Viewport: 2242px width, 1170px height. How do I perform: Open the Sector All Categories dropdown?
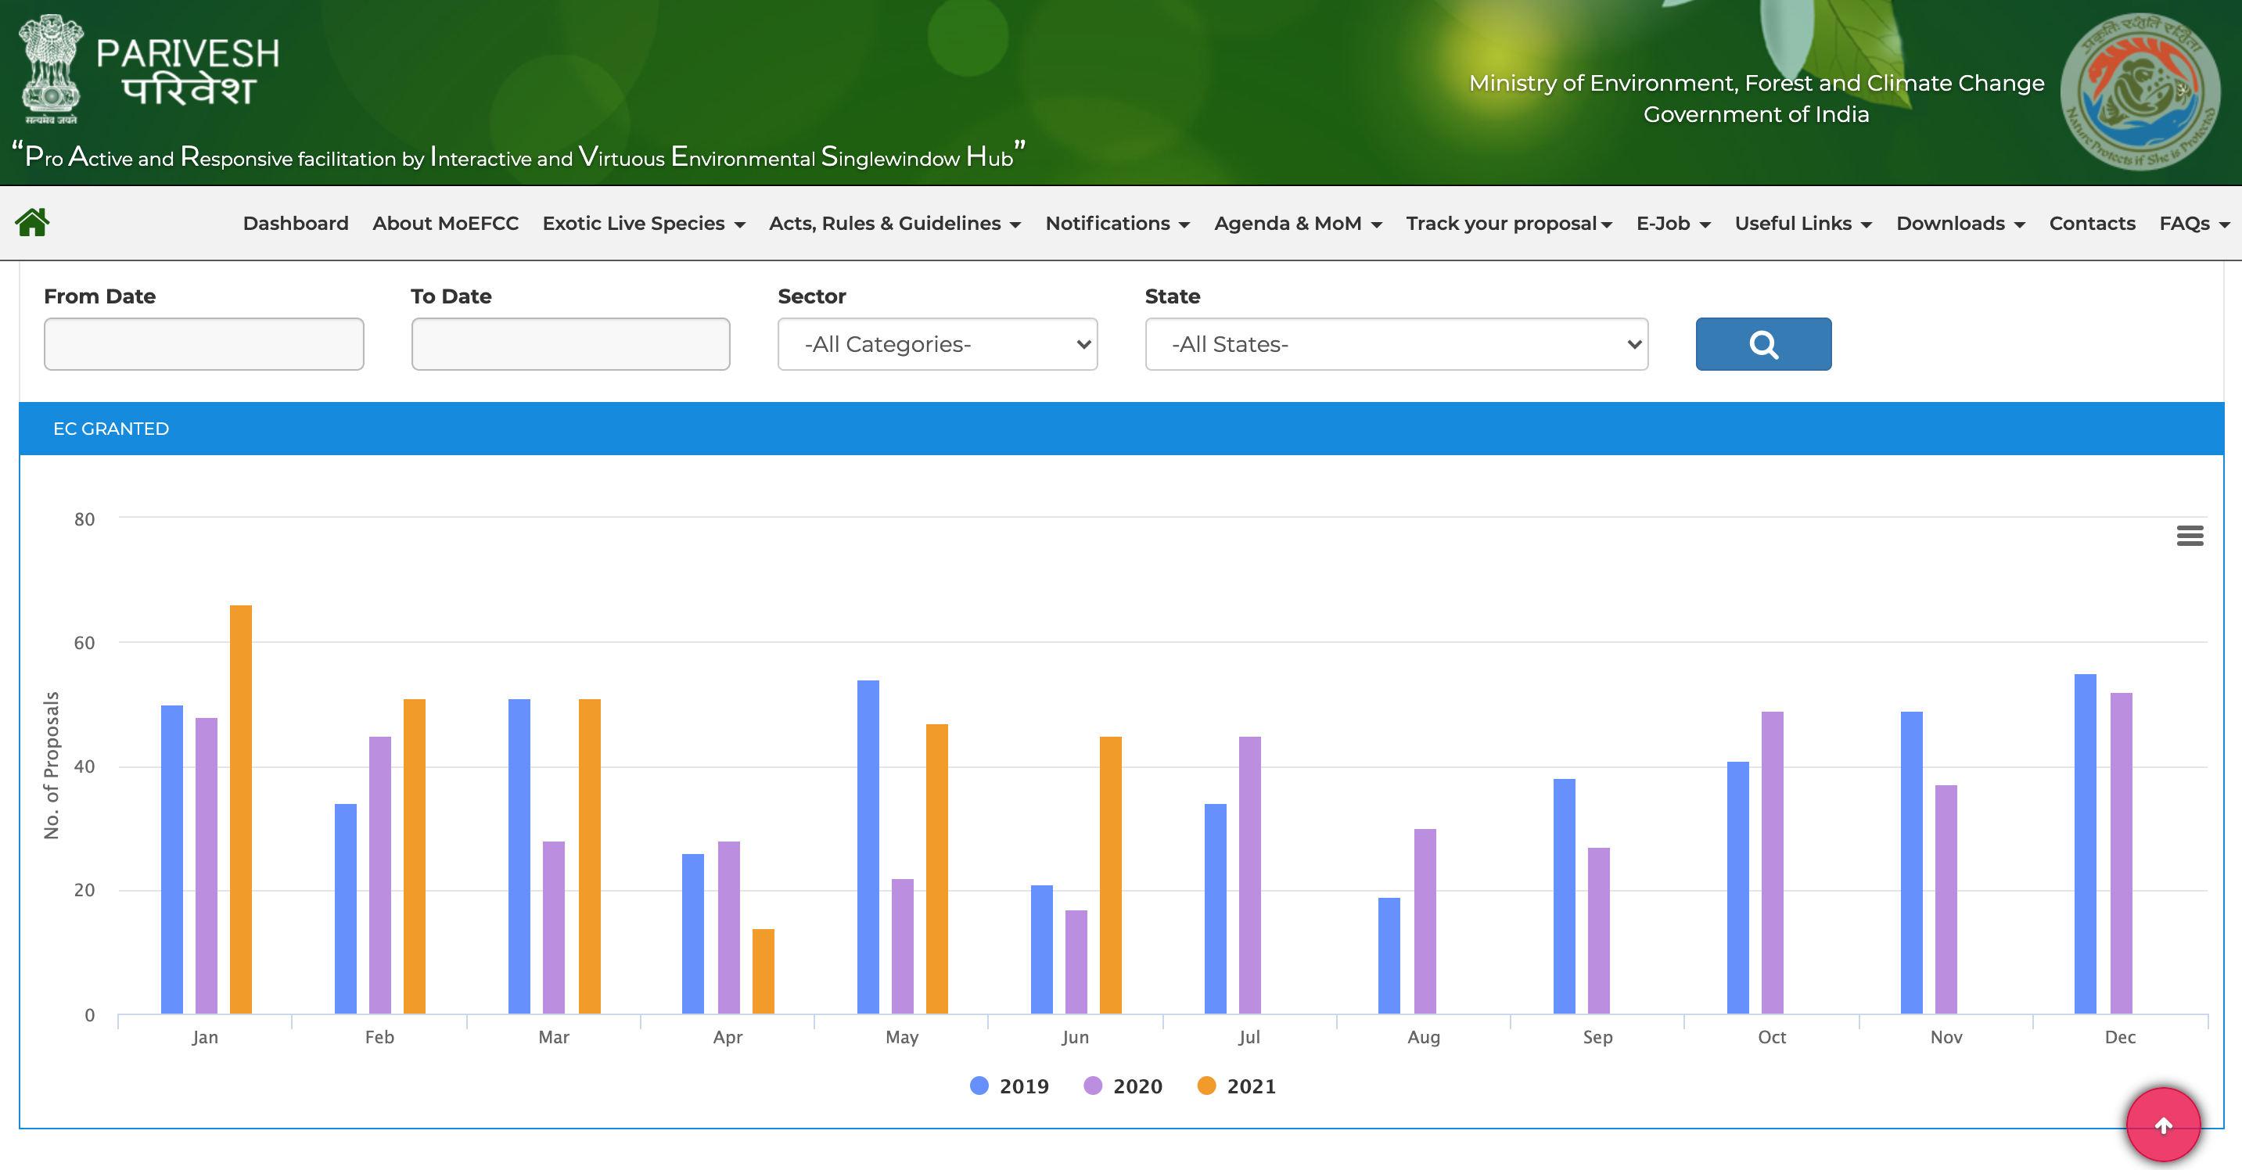(x=937, y=344)
